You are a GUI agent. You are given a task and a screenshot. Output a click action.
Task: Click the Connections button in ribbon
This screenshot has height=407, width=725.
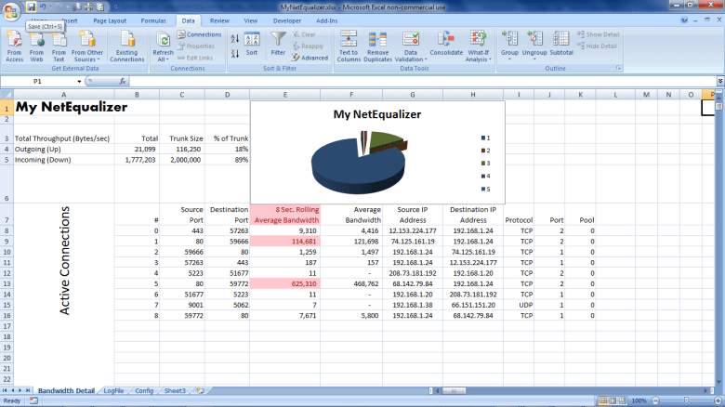[200, 34]
